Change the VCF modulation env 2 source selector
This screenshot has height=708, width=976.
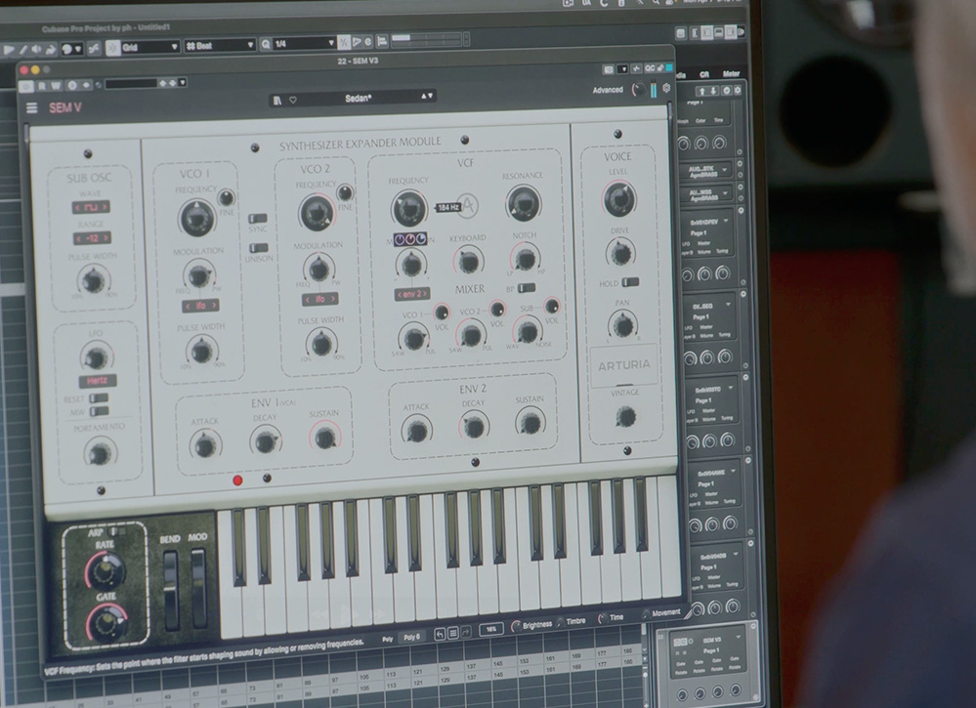click(x=412, y=294)
